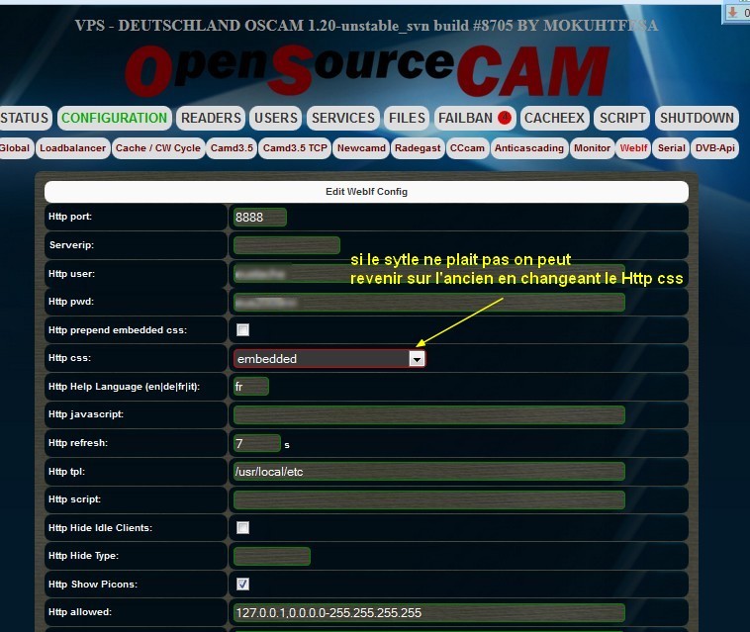Click the OpenSourceCAM logo
750x632 pixels.
pos(367,71)
